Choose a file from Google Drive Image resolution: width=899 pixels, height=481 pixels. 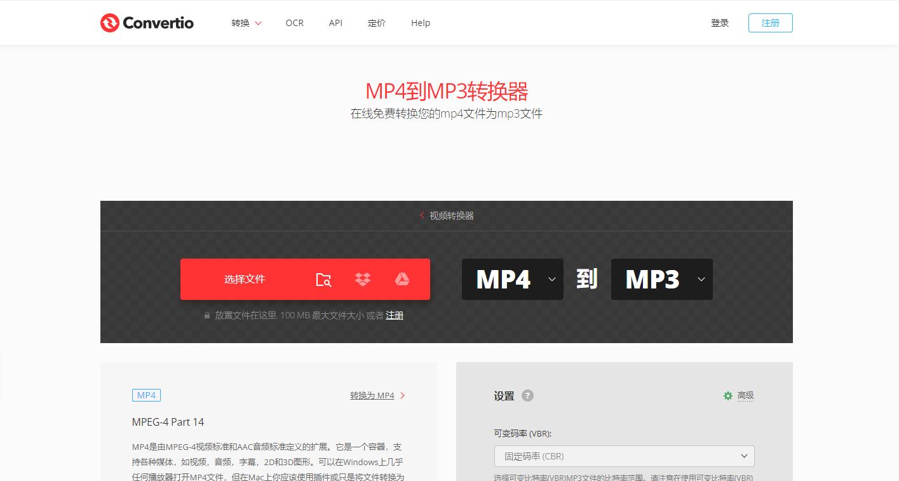coord(402,279)
